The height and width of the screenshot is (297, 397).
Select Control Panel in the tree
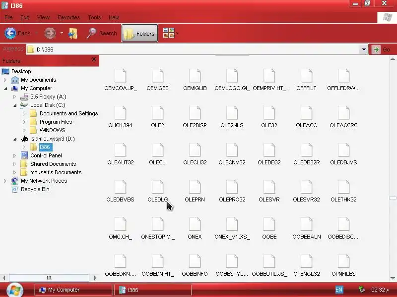coord(46,155)
